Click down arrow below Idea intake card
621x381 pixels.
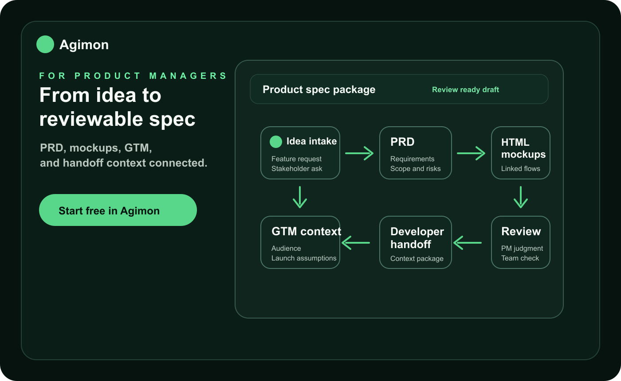pos(300,197)
